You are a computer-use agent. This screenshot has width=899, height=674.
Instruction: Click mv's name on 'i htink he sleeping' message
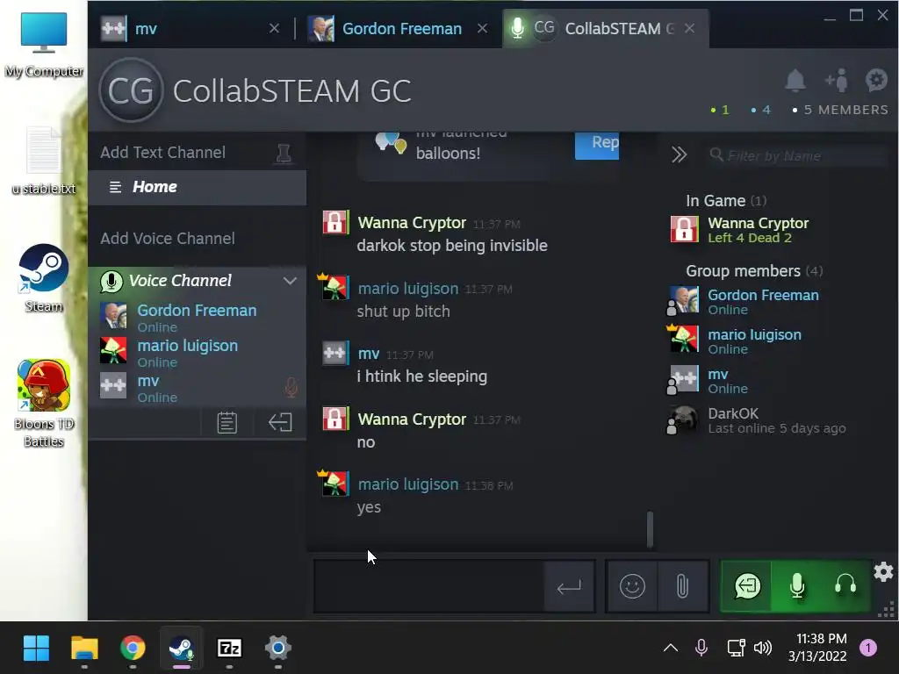(x=369, y=354)
